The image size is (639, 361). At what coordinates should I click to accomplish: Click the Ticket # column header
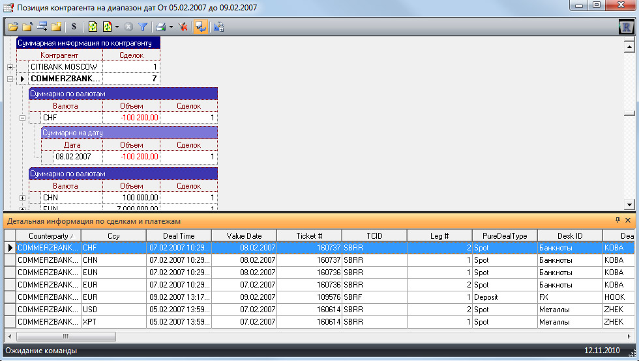pos(309,235)
